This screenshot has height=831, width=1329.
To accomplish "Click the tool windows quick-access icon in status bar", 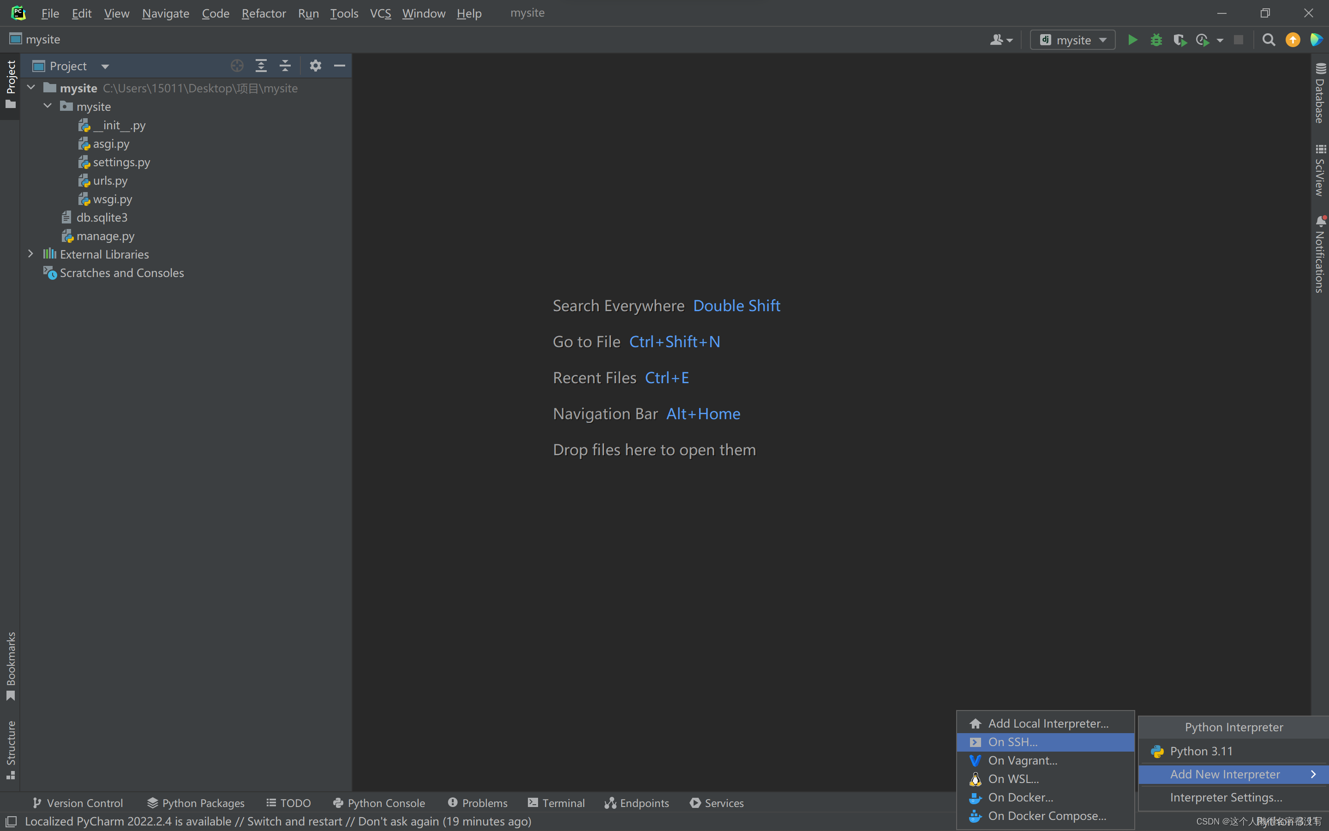I will pos(11,821).
